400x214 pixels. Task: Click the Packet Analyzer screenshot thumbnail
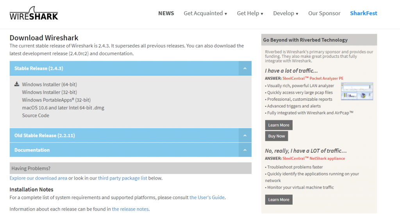357,91
